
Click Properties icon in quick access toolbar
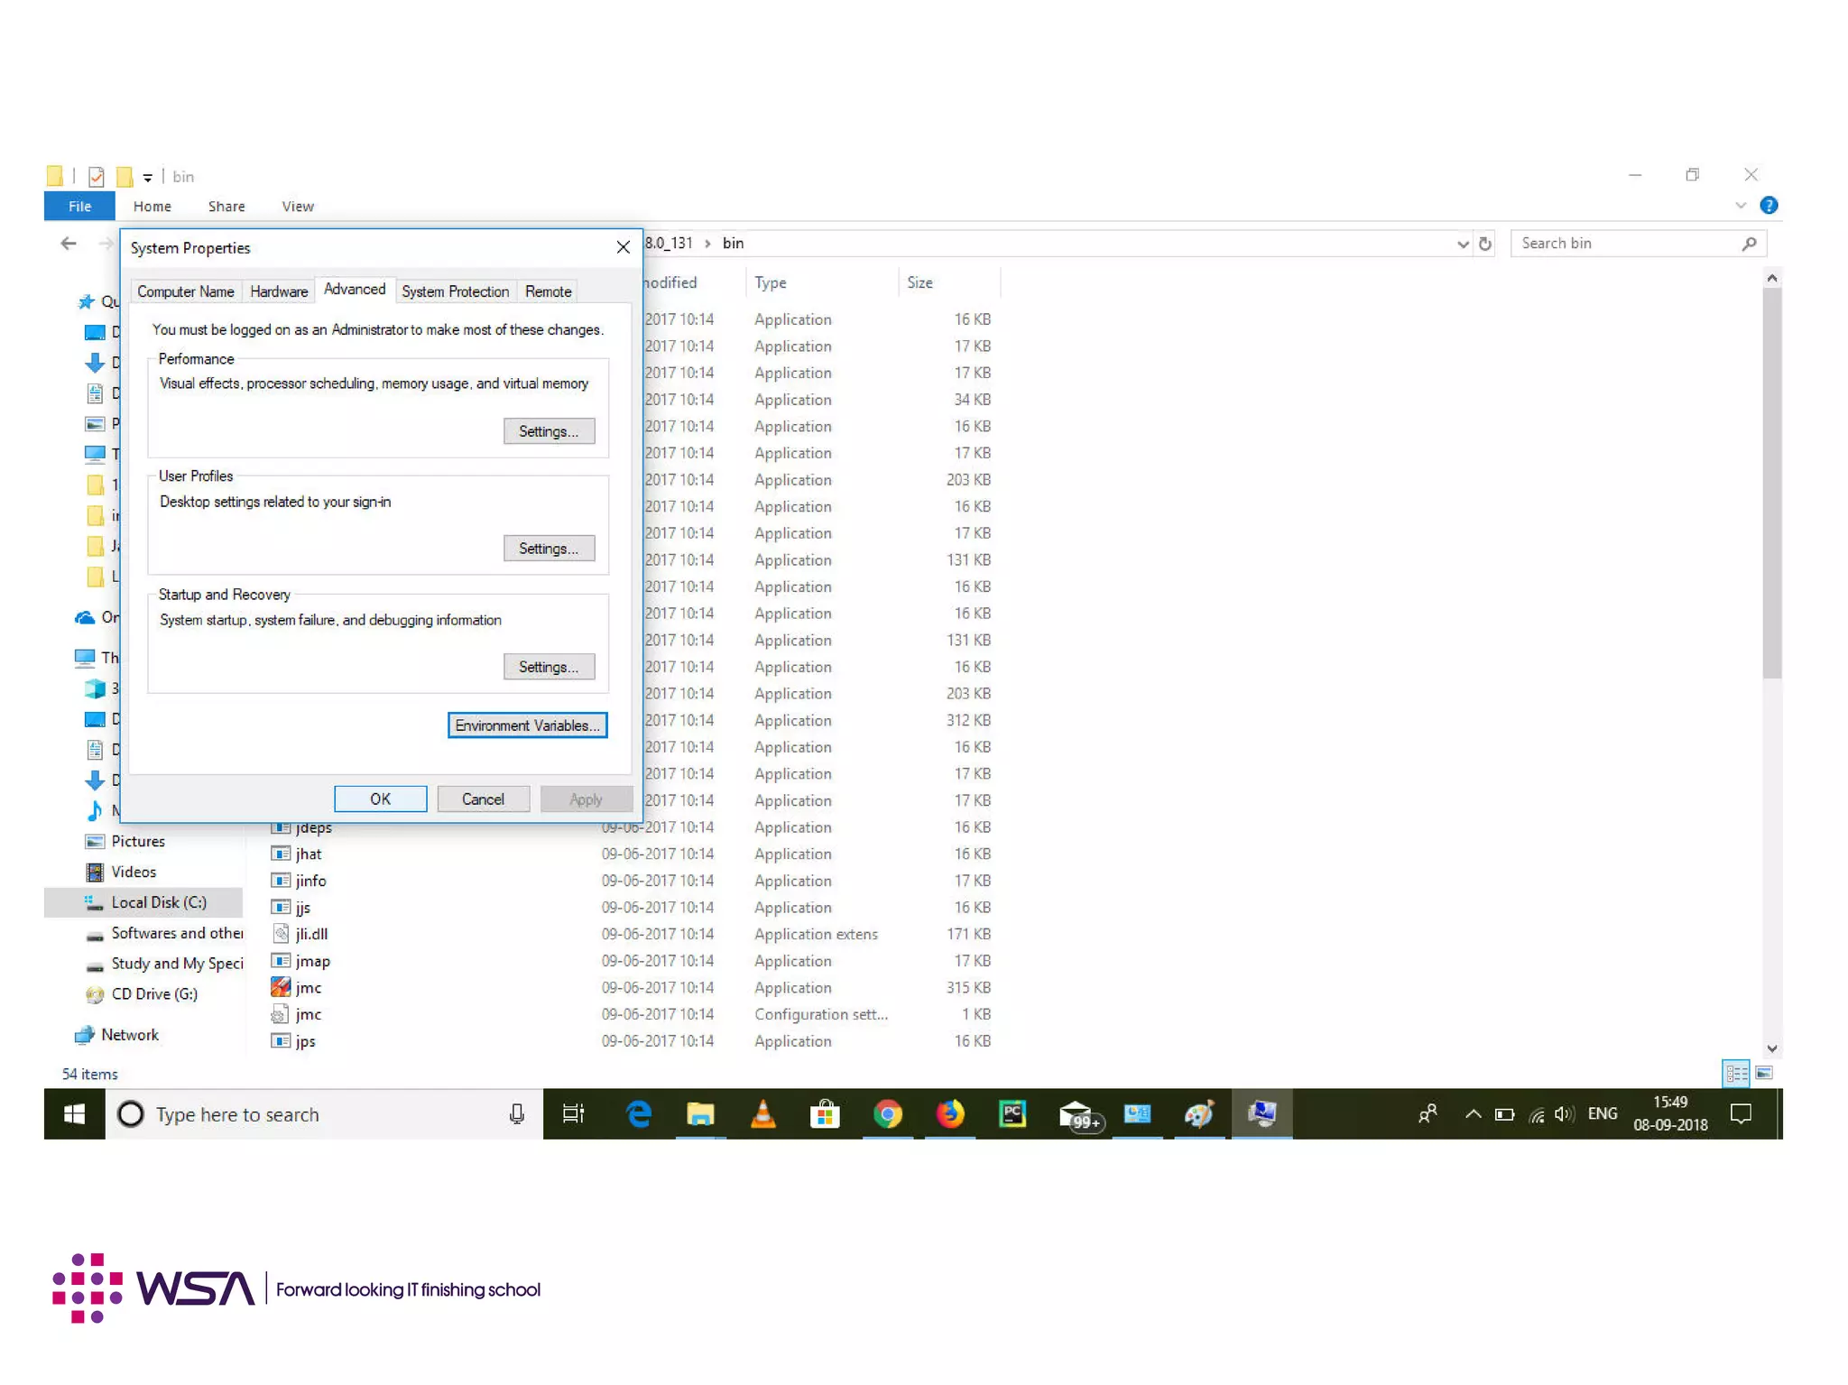click(x=97, y=177)
